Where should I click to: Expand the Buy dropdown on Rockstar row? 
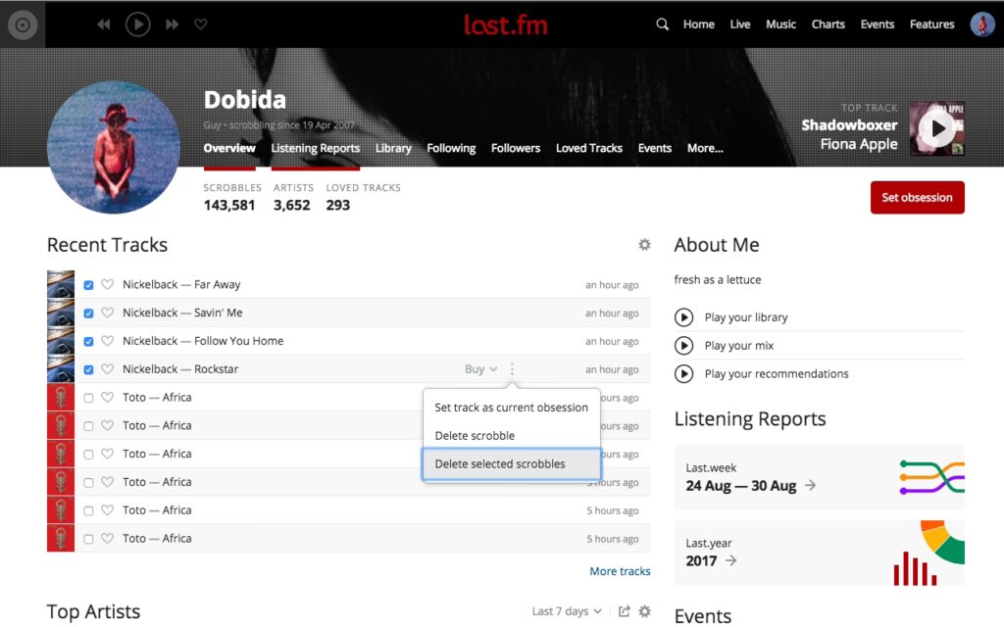click(480, 369)
